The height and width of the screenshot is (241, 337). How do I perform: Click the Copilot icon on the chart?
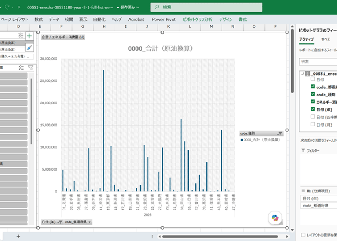point(275,218)
